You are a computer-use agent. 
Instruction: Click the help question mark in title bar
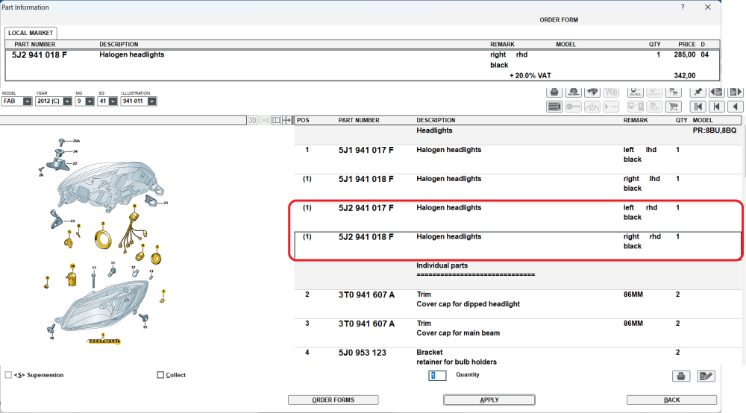click(683, 7)
